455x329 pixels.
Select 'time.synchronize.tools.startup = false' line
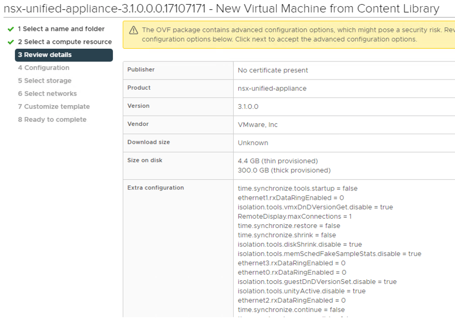297,188
